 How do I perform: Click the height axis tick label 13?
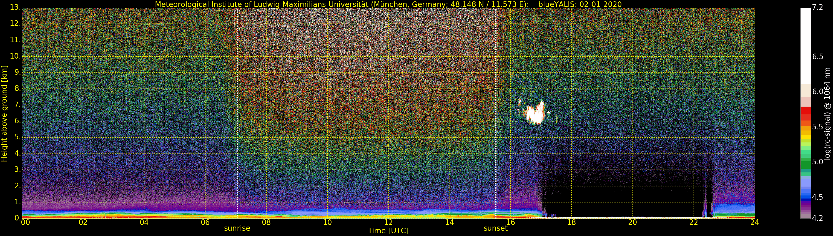[x=15, y=7]
